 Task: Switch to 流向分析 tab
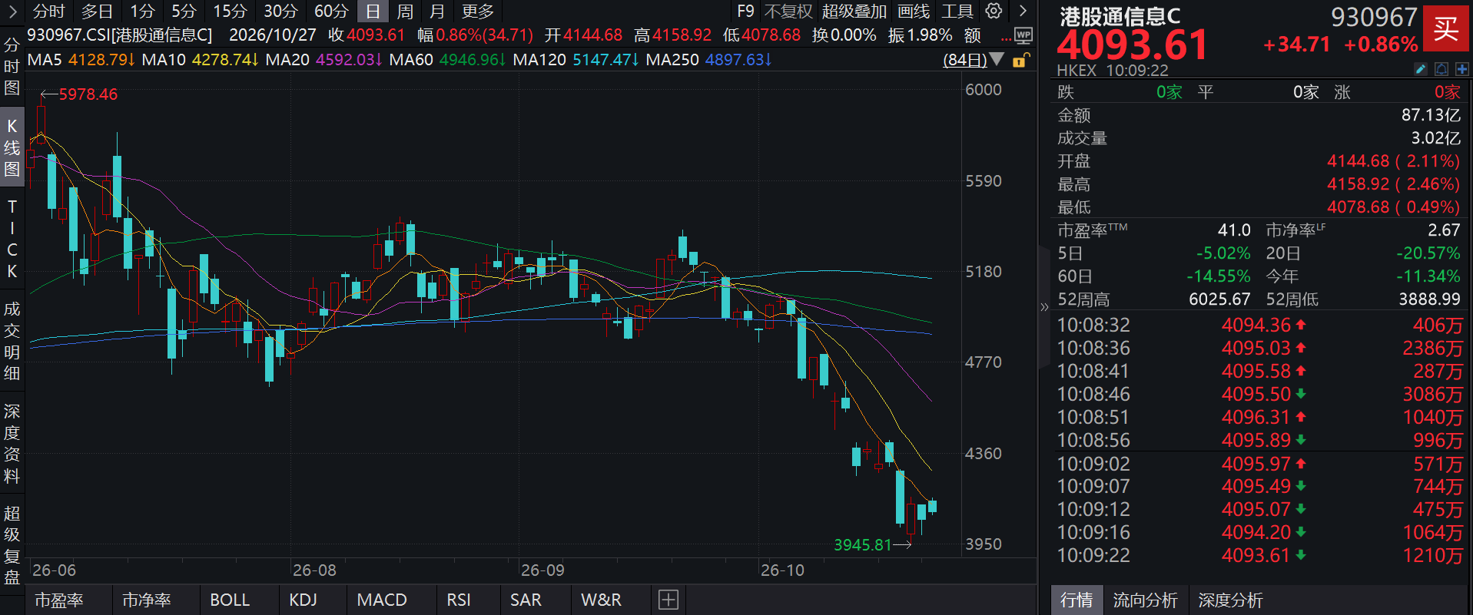click(x=1145, y=600)
